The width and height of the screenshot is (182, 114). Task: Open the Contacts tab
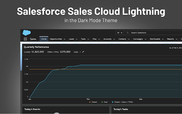click(122, 39)
